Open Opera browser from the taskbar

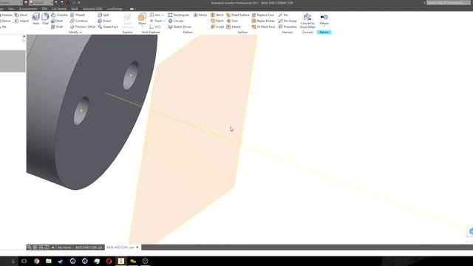point(109,261)
